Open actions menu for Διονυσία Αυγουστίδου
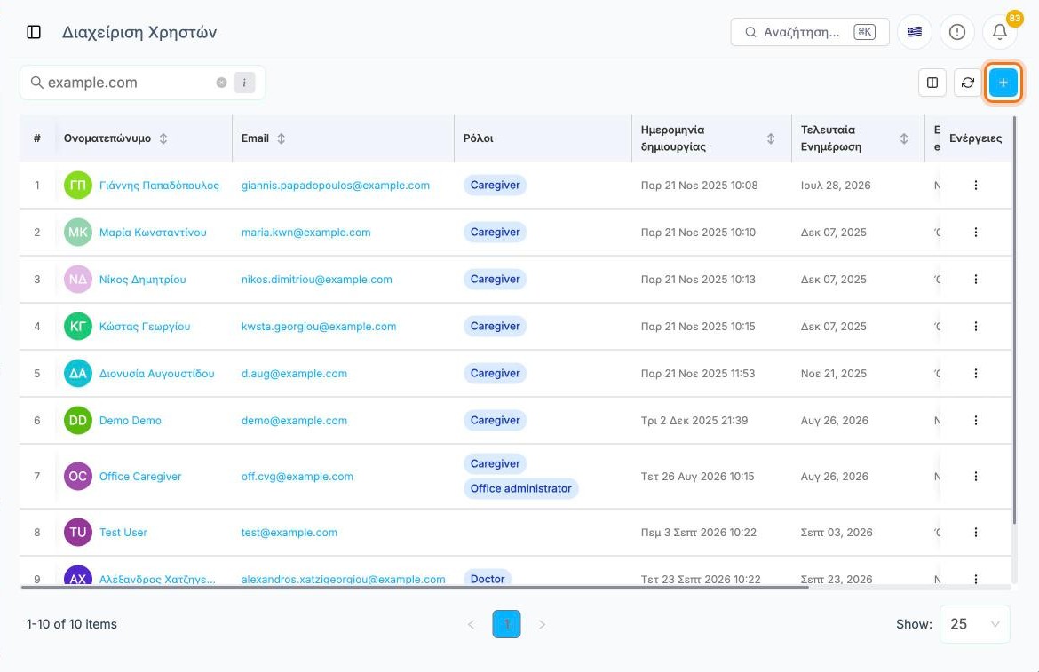 (x=975, y=374)
